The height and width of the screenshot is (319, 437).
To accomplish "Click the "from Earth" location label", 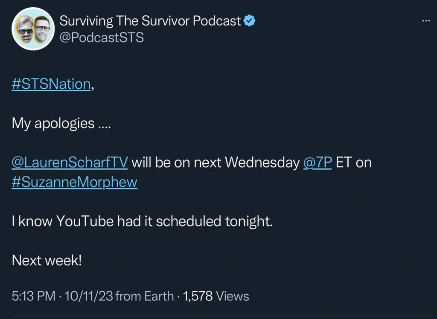I will pyautogui.click(x=145, y=296).
